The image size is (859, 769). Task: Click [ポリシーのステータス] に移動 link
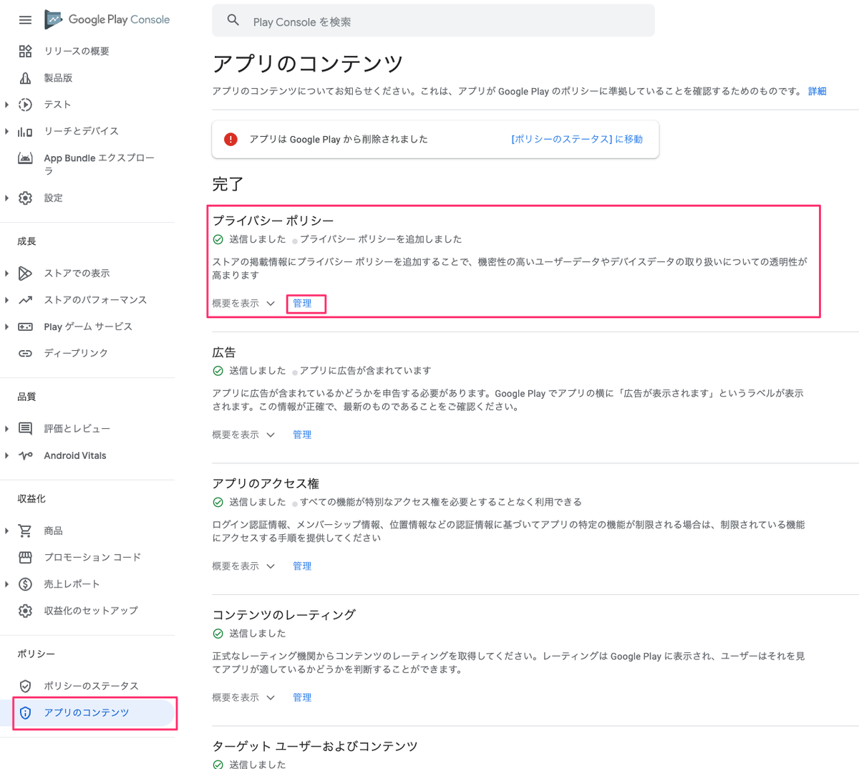(577, 139)
